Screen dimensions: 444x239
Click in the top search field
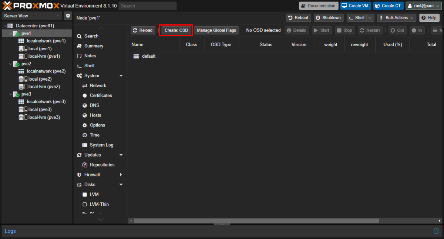coord(148,6)
